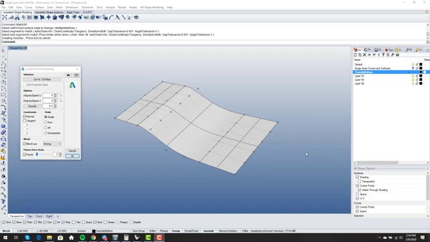Click the move layer up arrow icon

pyautogui.click(x=369, y=55)
